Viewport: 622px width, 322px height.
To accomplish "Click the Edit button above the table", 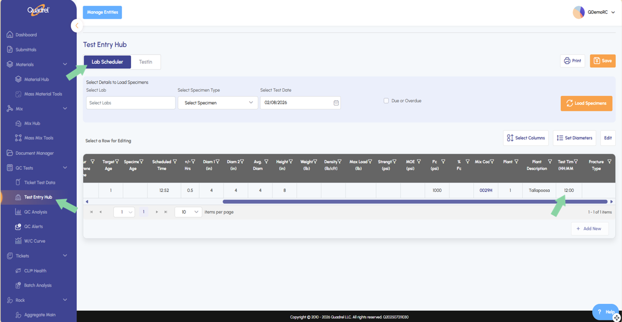I will [608, 138].
